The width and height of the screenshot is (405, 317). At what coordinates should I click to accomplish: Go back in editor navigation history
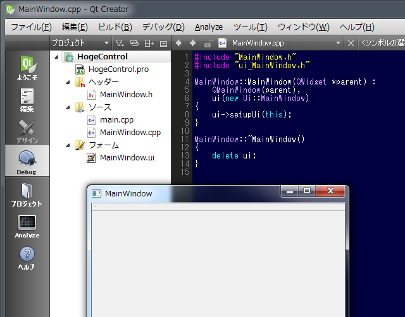pyautogui.click(x=178, y=43)
